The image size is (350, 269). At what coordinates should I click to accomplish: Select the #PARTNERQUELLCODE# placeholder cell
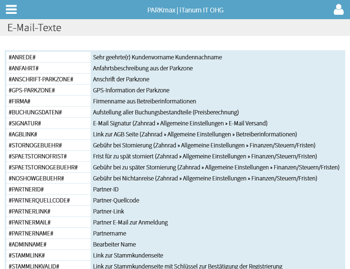[x=48, y=200]
